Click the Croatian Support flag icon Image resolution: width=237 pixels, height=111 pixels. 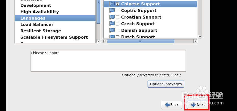(112, 17)
